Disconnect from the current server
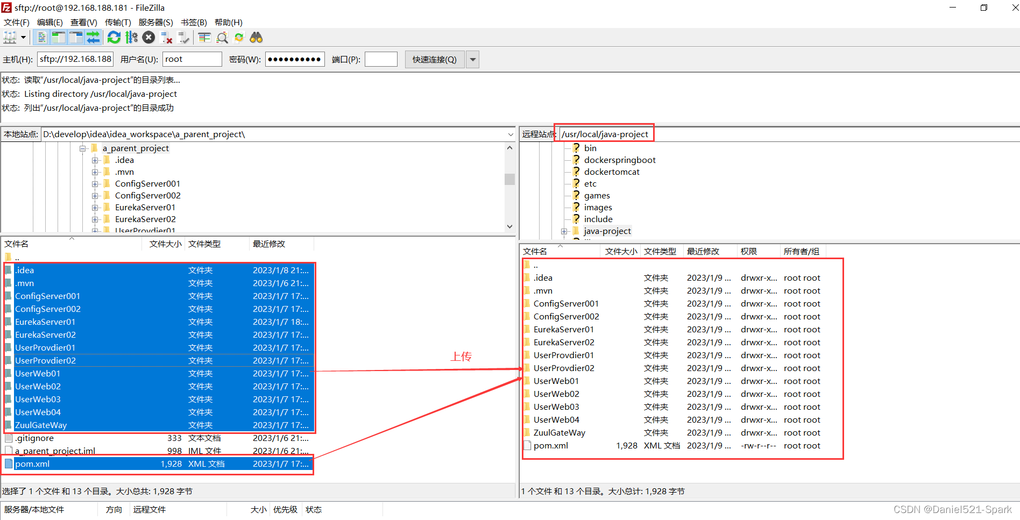This screenshot has width=1020, height=520. pos(166,38)
